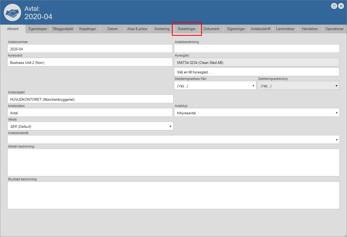Click the Hyresvärd field Business Unit 2
The image size is (347, 237).
click(90, 62)
